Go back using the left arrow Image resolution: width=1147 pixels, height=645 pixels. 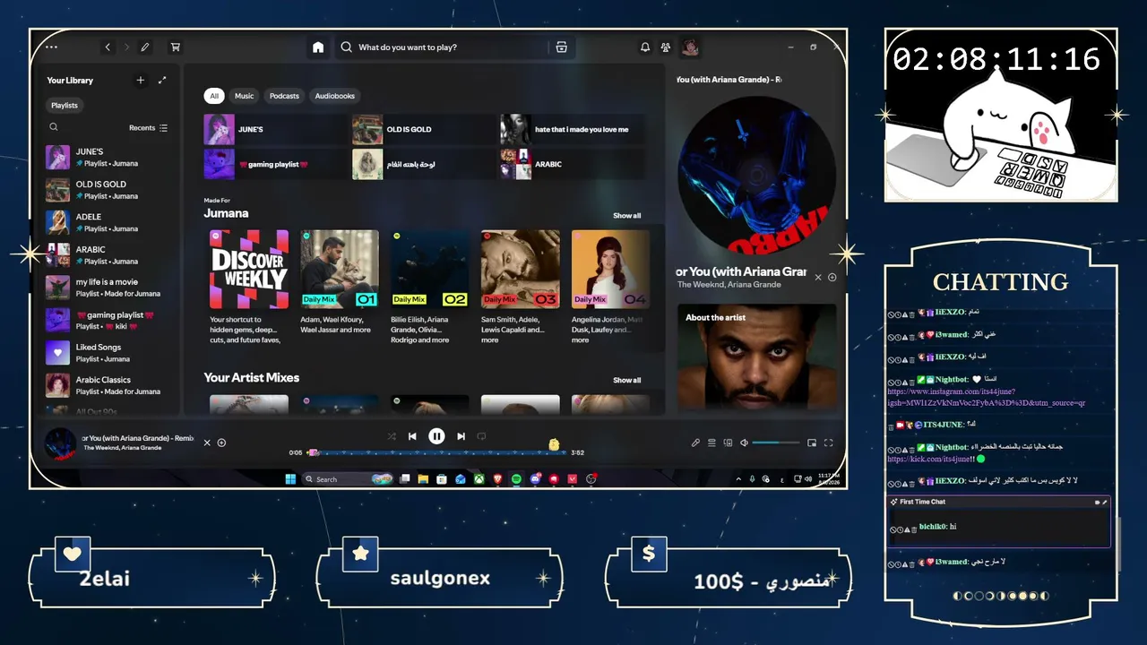[x=108, y=47]
